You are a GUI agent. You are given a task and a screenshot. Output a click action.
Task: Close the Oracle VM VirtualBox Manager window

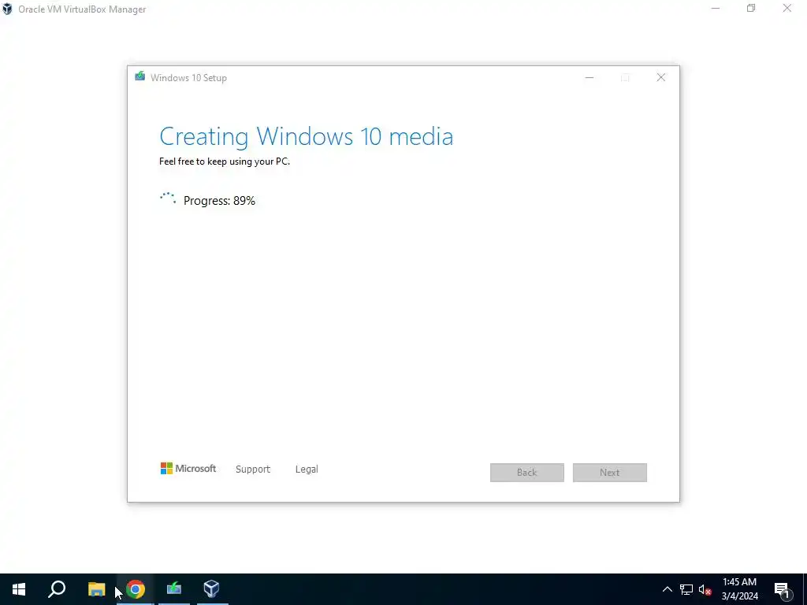[x=787, y=8]
